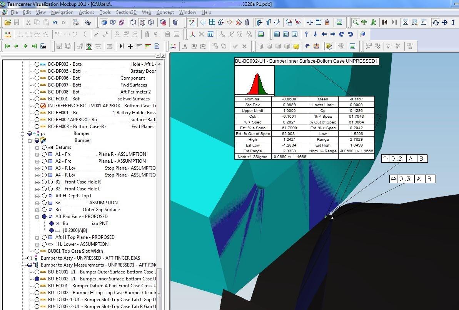Expand the B2 - Front Case Hole L node
This screenshot has height=310, width=459.
pos(37,189)
